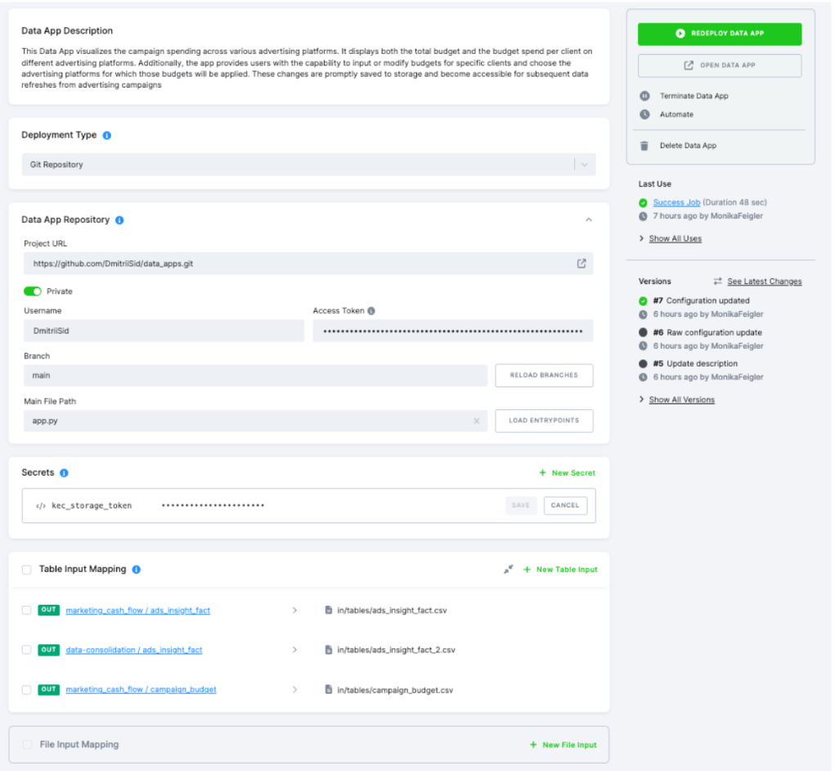
Task: Disable the Private repository toggle
Action: coord(31,290)
